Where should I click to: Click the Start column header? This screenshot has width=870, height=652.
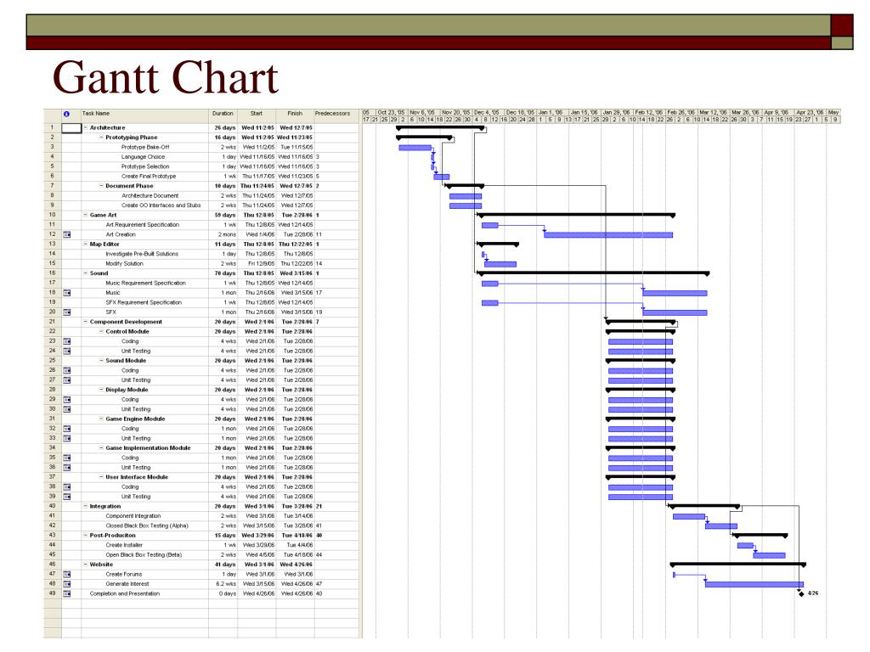click(x=257, y=115)
